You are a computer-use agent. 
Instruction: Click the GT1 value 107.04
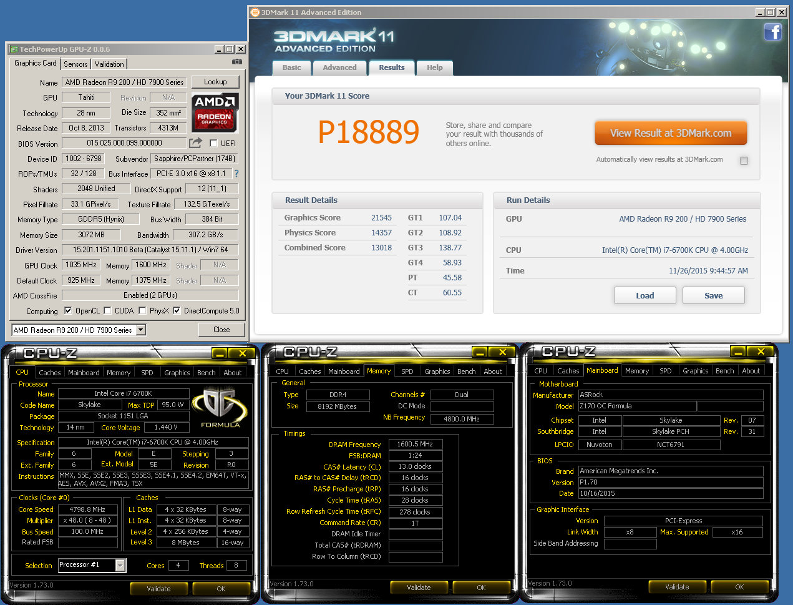coord(450,217)
